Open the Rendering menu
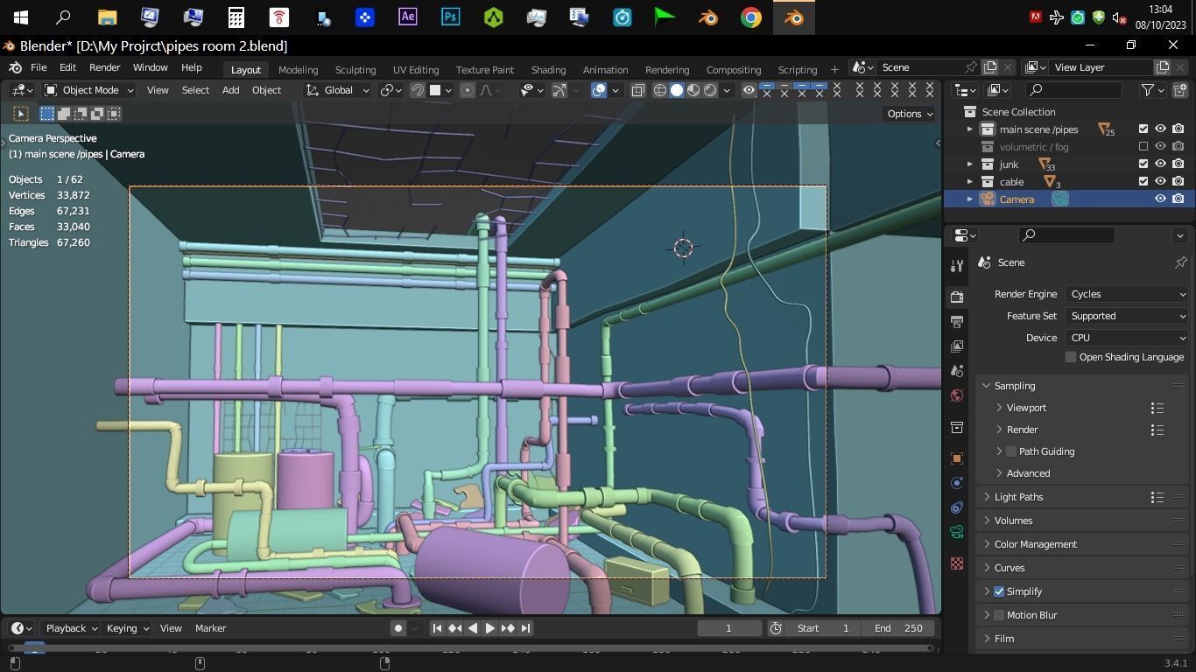This screenshot has width=1196, height=672. (666, 69)
